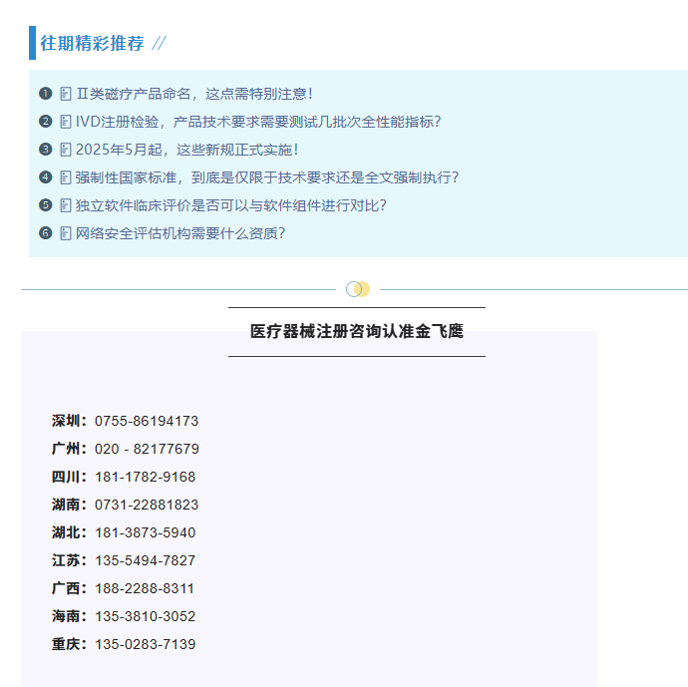Click the 重庆 phone number 135-0283-7139

[x=146, y=644]
